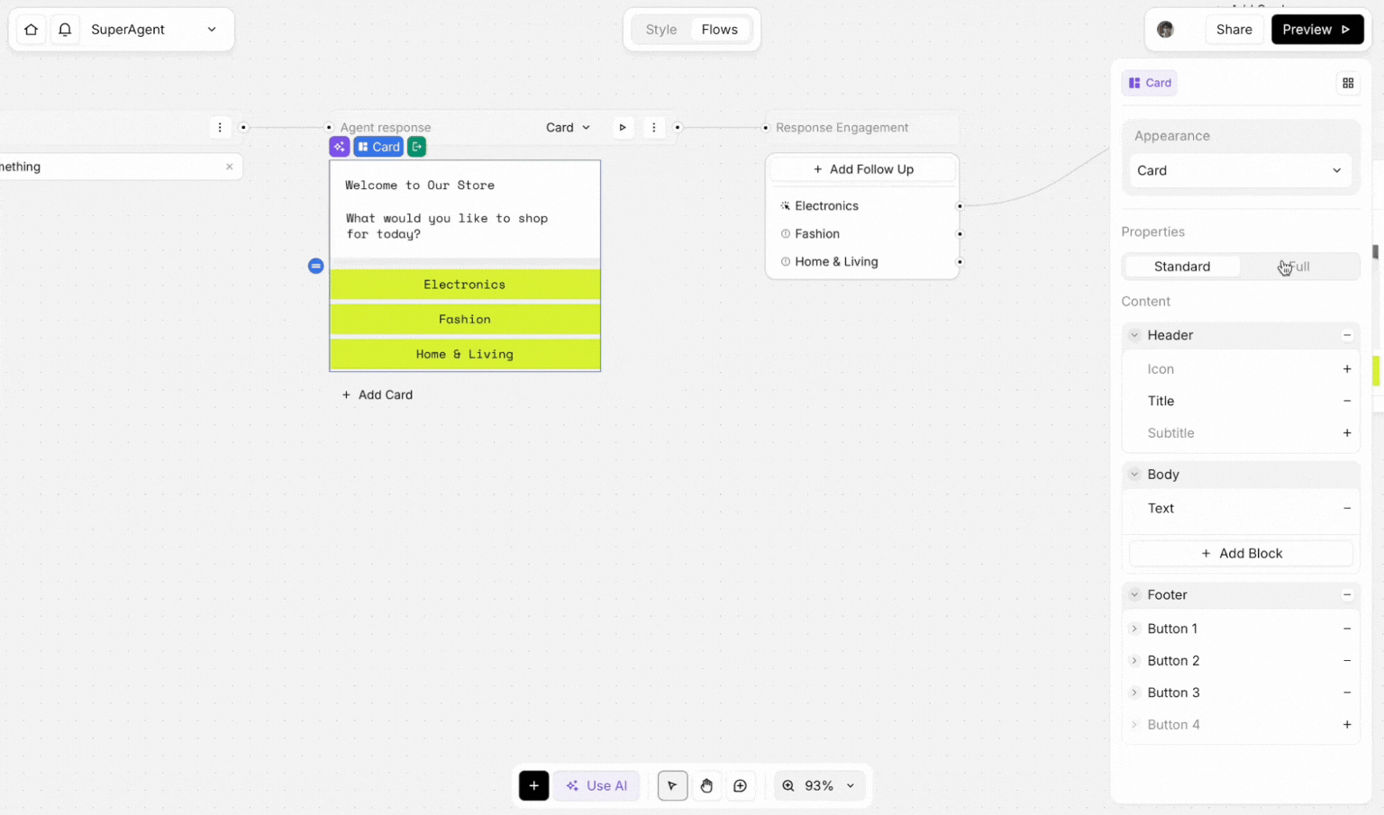This screenshot has width=1384, height=815.
Task: Select the purple AI sparkle icon on Agent response
Action: pos(339,146)
